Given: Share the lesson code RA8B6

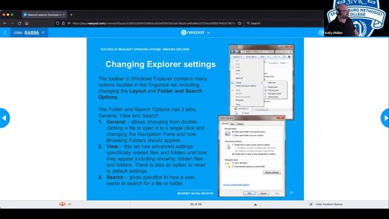Looking at the screenshot, I should tap(43, 32).
